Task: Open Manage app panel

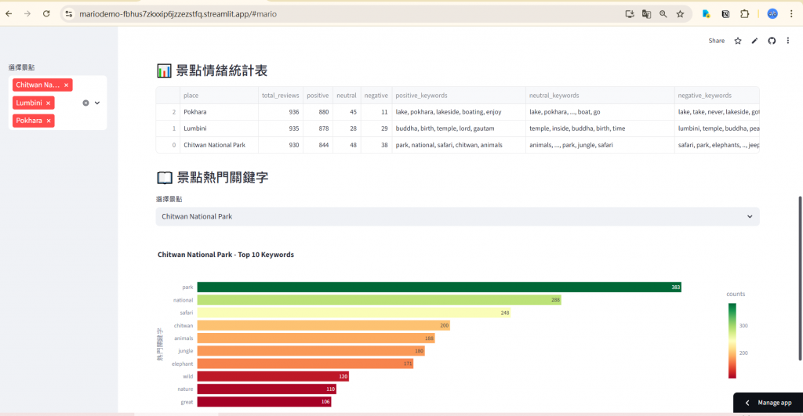Action: pyautogui.click(x=768, y=403)
